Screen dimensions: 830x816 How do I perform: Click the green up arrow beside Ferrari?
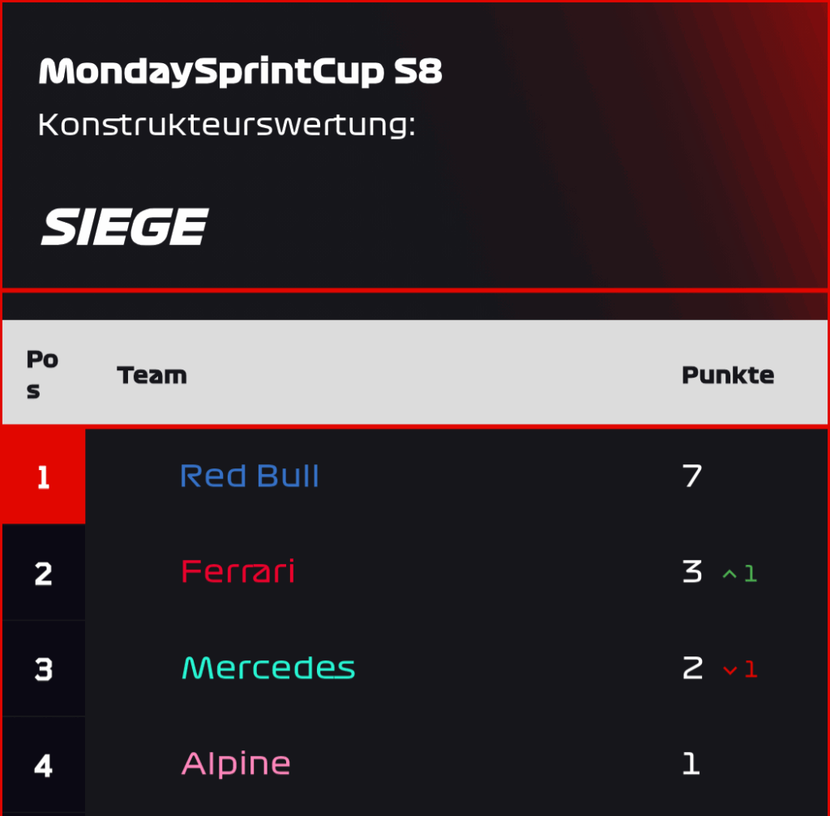click(729, 575)
